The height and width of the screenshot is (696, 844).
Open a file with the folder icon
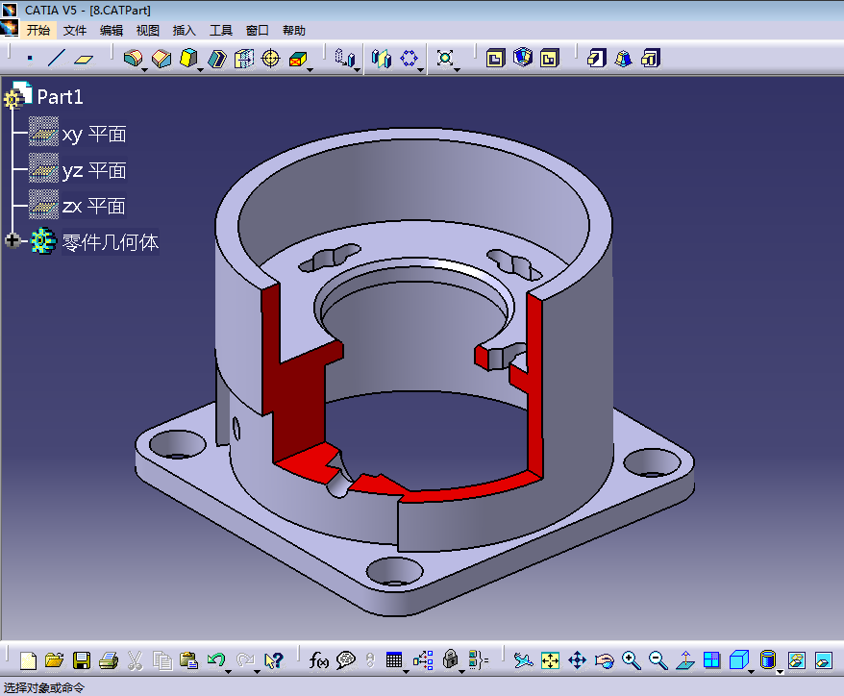pyautogui.click(x=55, y=660)
